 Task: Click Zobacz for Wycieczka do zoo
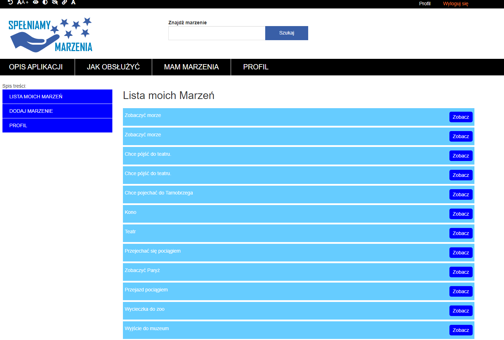tap(461, 311)
